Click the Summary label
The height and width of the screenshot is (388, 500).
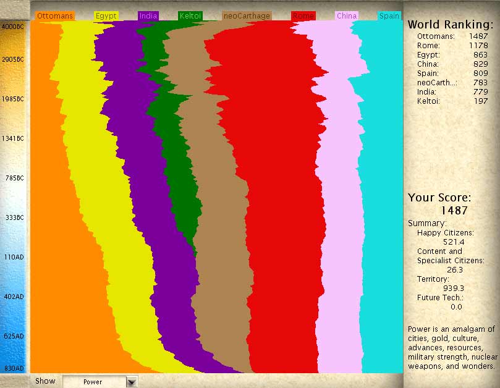click(x=427, y=223)
